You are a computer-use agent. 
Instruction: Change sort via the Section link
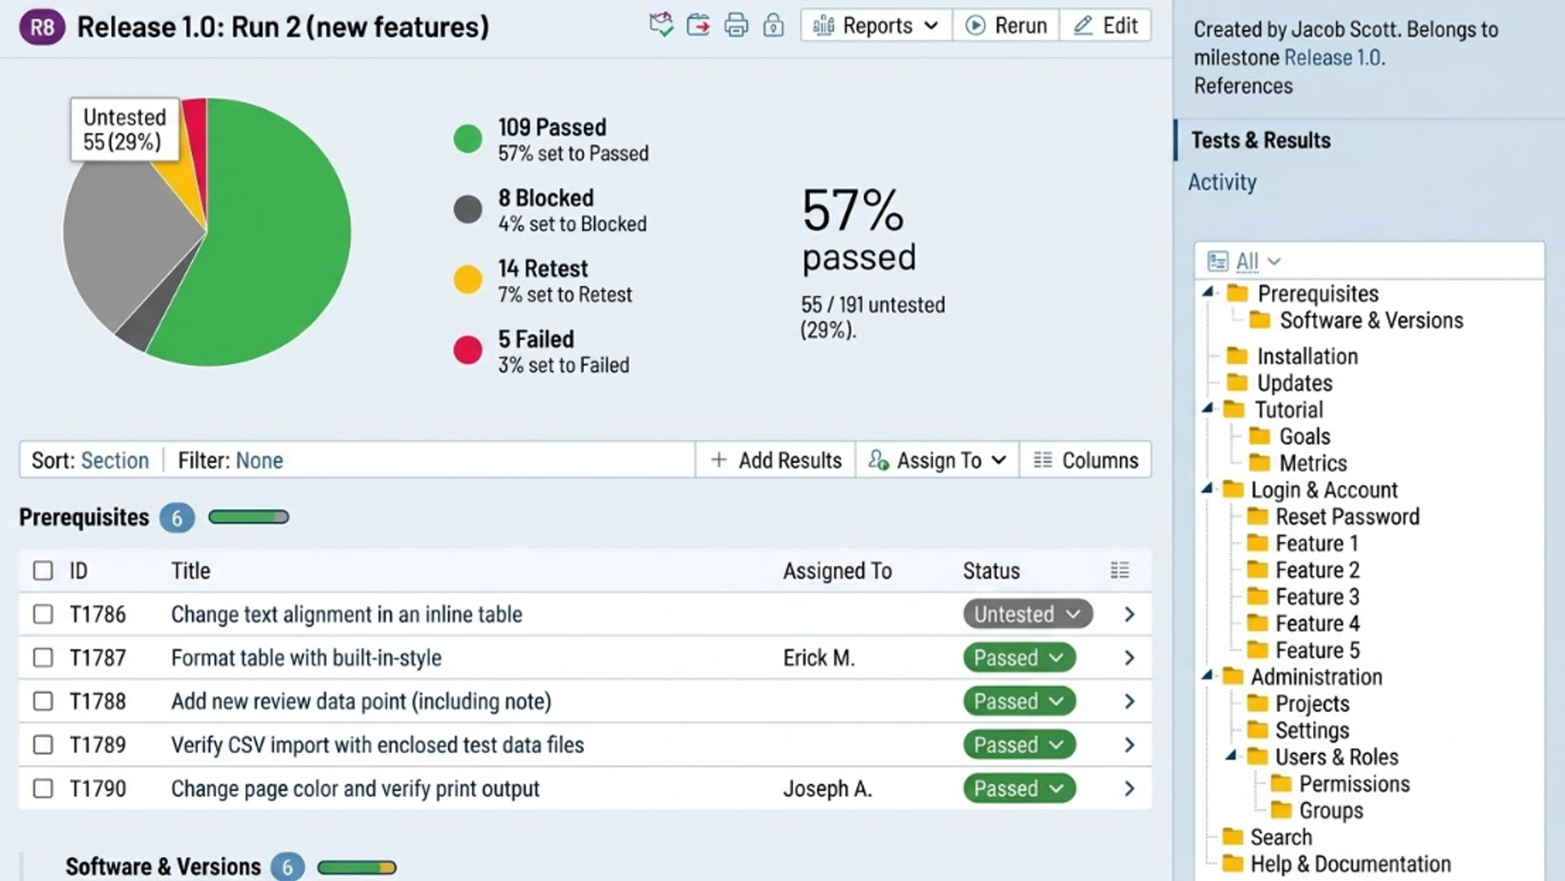click(115, 460)
